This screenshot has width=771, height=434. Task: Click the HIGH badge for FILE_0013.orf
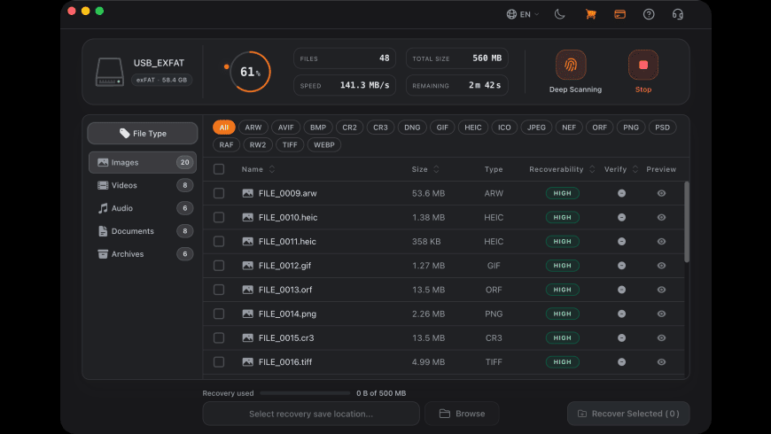coord(563,290)
